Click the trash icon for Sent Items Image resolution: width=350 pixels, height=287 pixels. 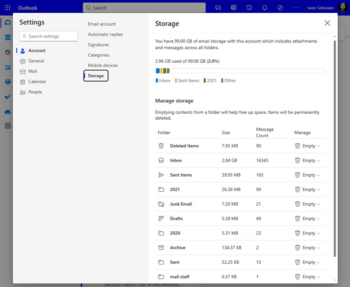click(297, 175)
